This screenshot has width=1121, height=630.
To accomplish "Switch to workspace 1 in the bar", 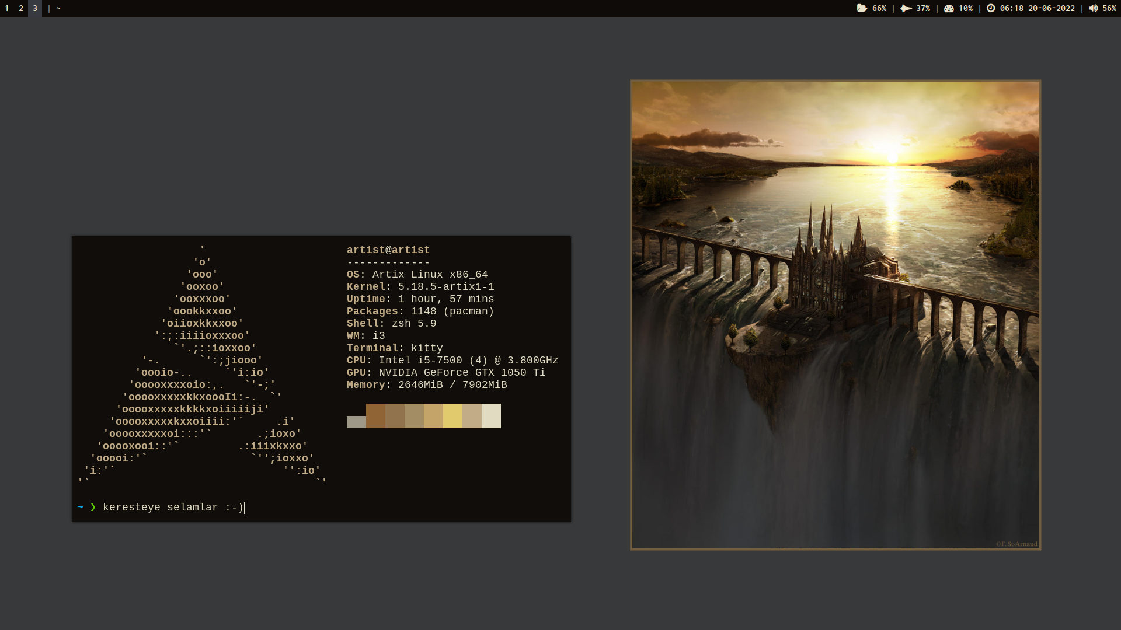I will point(7,8).
